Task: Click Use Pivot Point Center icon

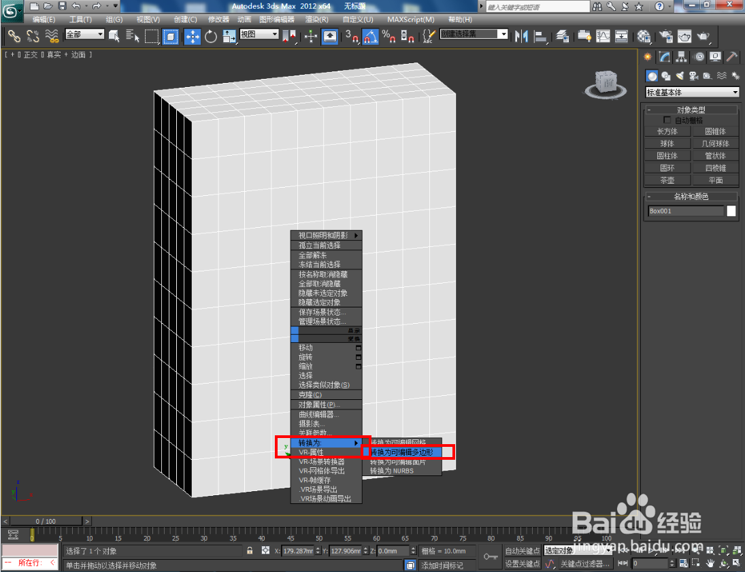Action: click(x=289, y=36)
